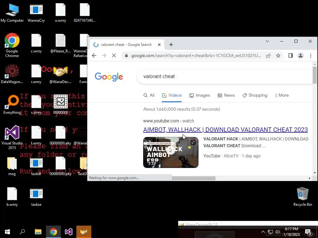The height and width of the screenshot is (238, 318).
Task: Open the Windows Start menu
Action: tap(7, 232)
